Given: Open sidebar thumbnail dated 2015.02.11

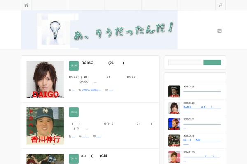Looking at the screenshot, I should (174, 124).
